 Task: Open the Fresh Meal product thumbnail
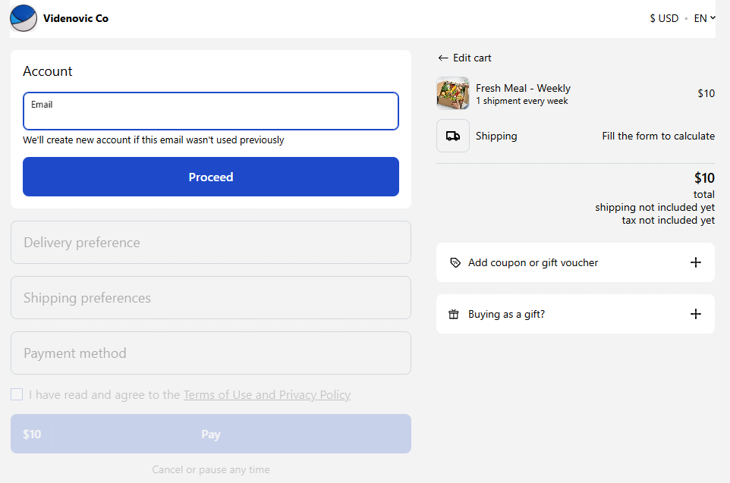453,93
